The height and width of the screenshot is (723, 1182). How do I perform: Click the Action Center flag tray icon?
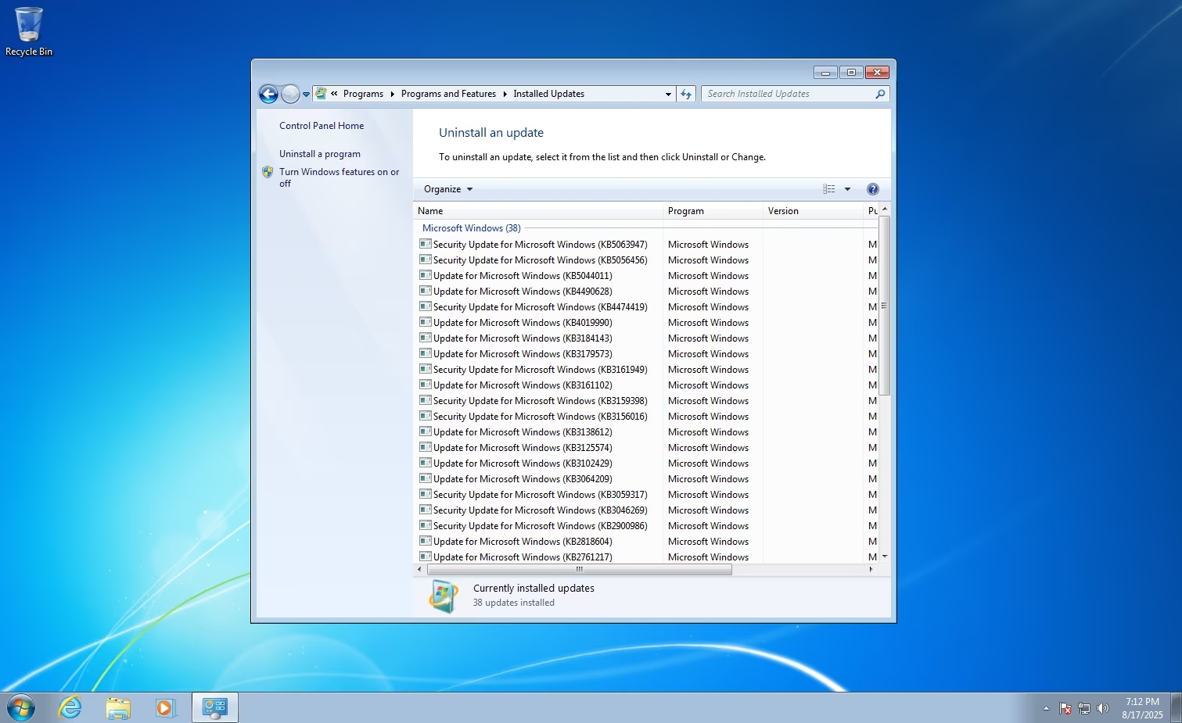click(x=1065, y=708)
